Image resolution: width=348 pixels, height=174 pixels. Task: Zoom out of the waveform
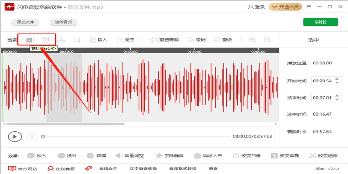click(x=267, y=40)
